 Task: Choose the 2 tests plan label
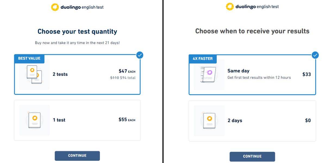click(x=60, y=74)
